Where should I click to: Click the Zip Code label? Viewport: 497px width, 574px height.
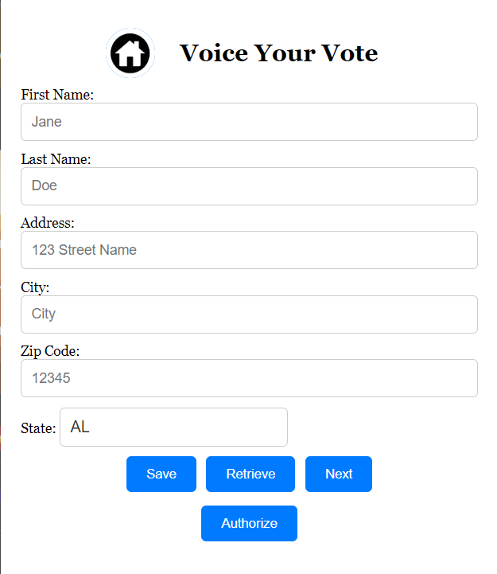tap(50, 351)
